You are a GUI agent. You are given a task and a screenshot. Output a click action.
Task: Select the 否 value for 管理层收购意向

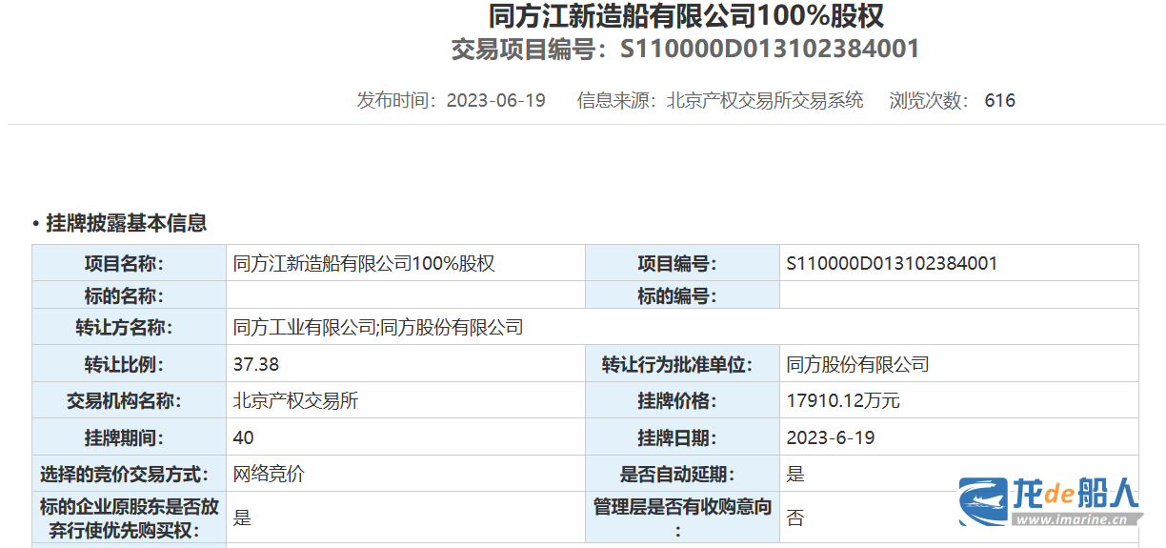tap(795, 518)
